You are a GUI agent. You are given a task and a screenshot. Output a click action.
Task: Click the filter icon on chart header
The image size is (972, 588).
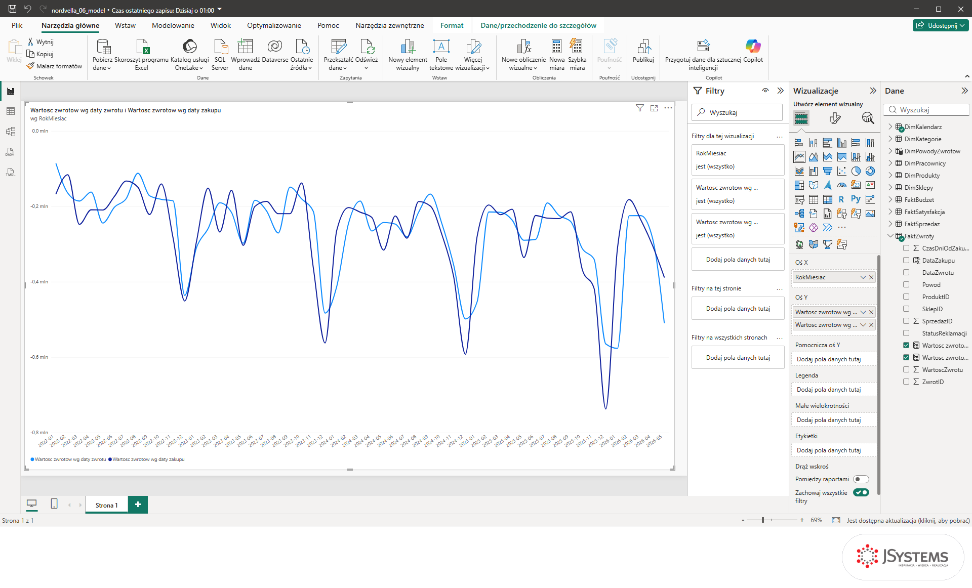tap(640, 108)
